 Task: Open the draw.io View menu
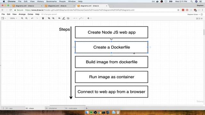pyautogui.click(x=14, y=14)
